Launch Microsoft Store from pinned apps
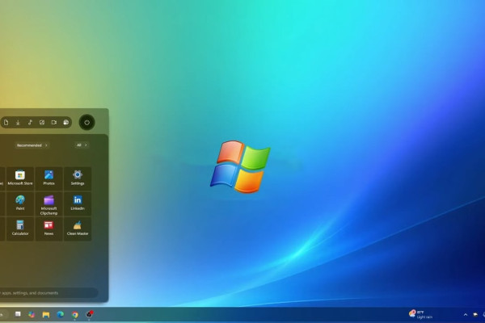 click(20, 178)
